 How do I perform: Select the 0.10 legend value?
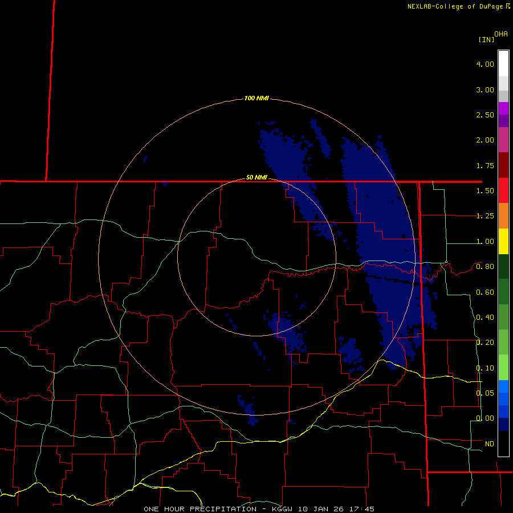pyautogui.click(x=485, y=368)
